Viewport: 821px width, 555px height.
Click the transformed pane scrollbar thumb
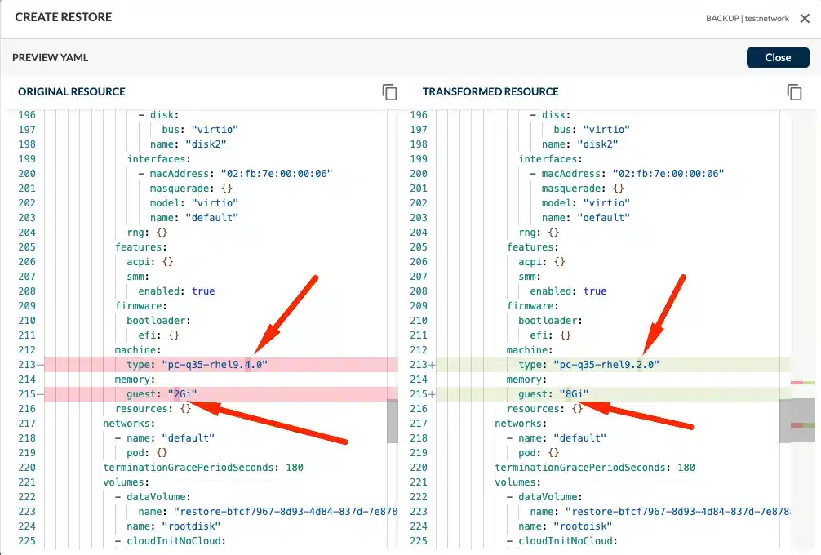[784, 420]
